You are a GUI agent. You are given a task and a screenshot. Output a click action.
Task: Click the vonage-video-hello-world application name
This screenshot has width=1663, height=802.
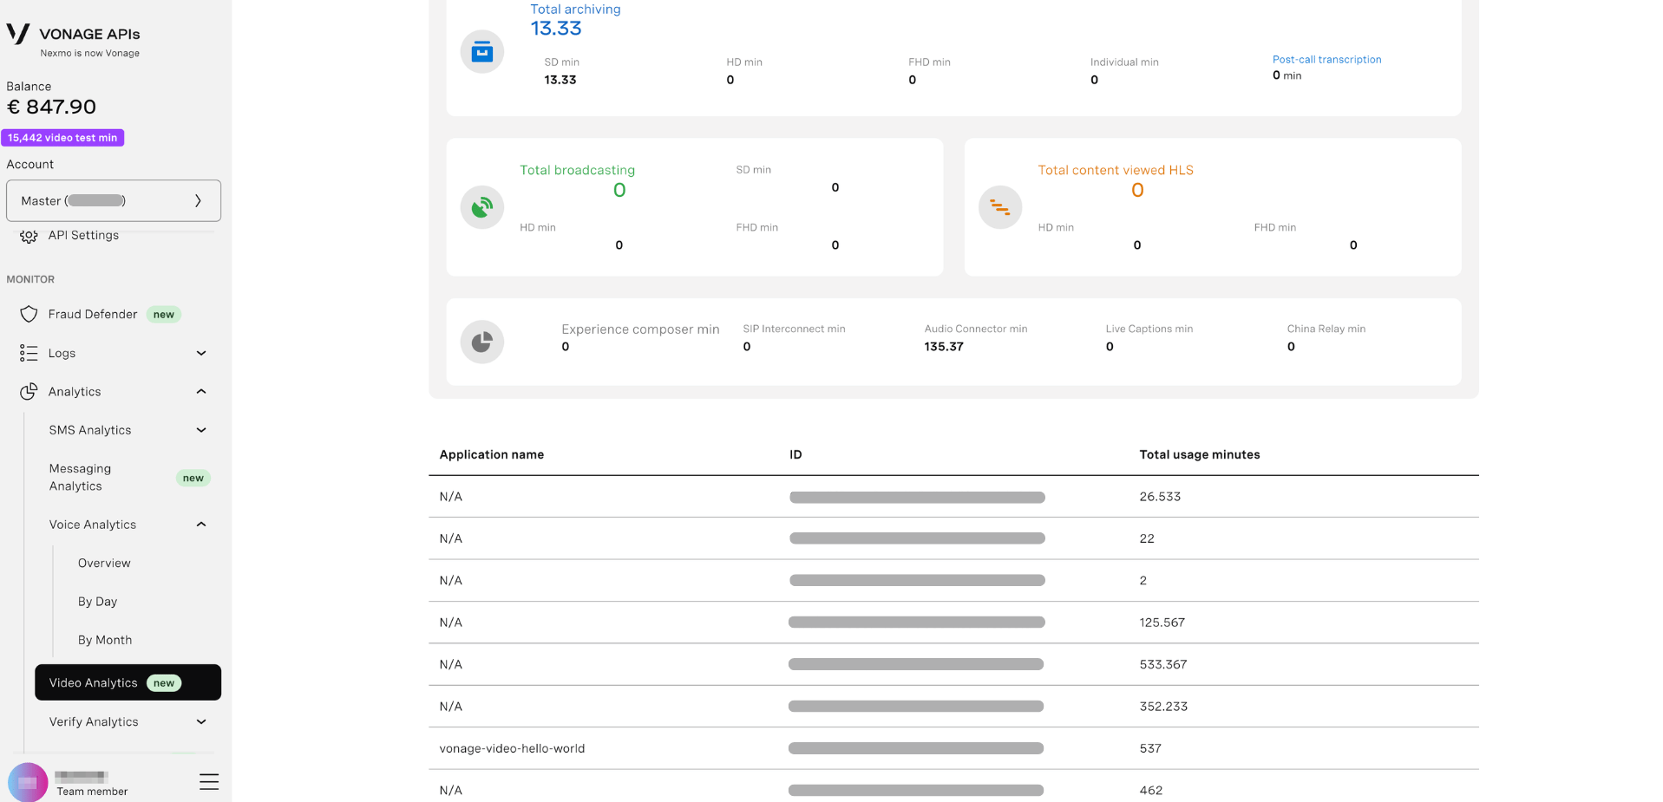(x=512, y=748)
